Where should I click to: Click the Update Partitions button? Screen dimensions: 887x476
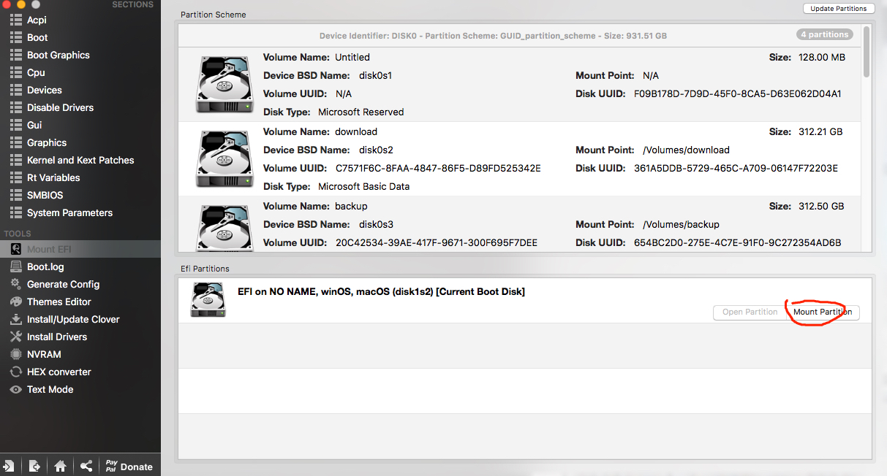tap(839, 9)
